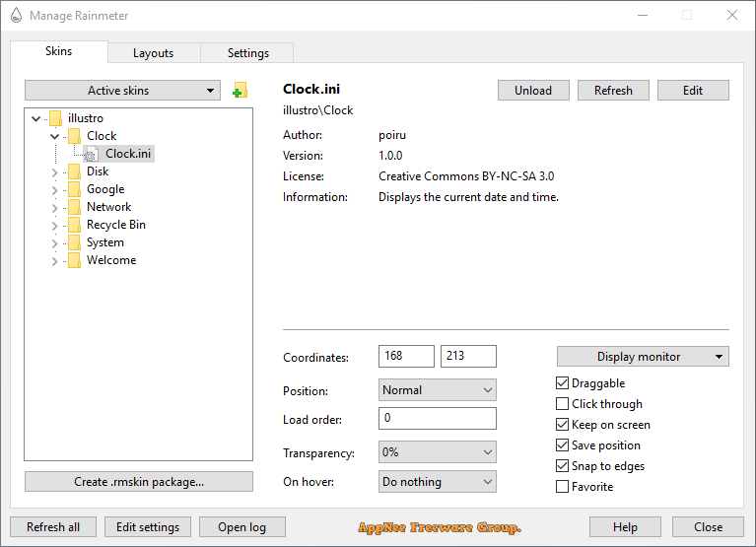The width and height of the screenshot is (756, 547).
Task: Click the Clock.ini gear file icon
Action: coord(91,154)
